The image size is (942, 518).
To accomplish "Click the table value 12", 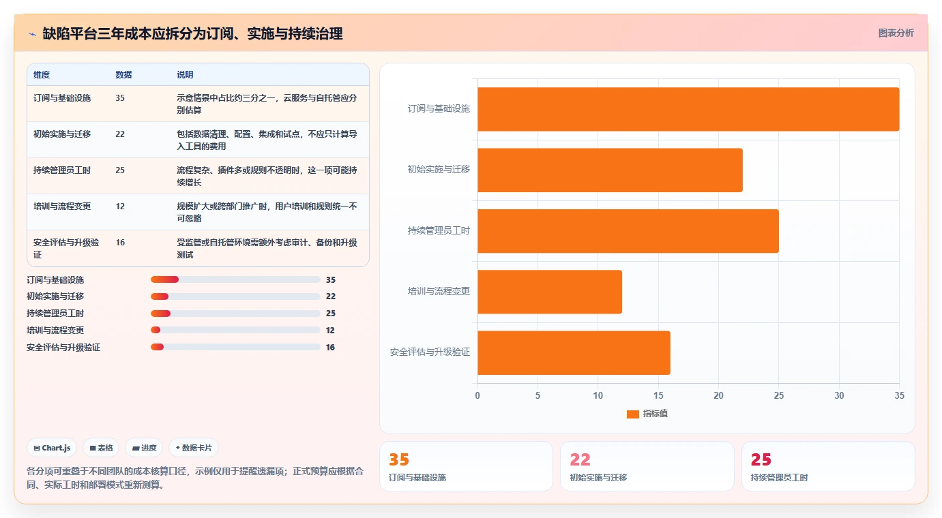I will coord(120,207).
